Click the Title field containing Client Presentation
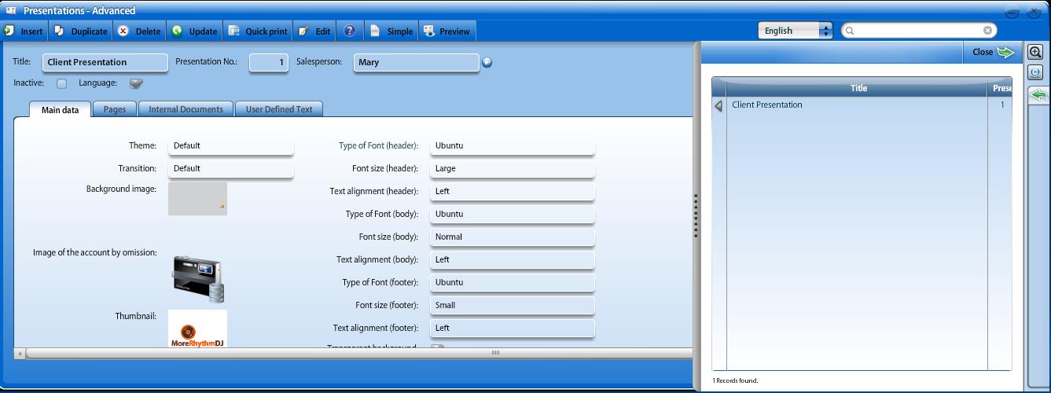1051x393 pixels. click(105, 62)
